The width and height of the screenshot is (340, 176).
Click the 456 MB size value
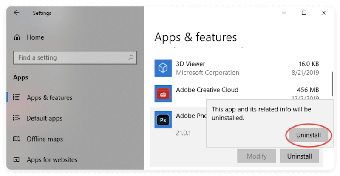click(308, 90)
